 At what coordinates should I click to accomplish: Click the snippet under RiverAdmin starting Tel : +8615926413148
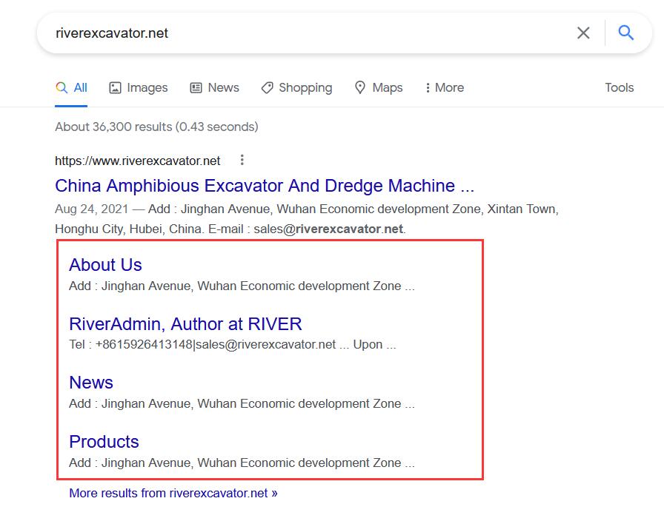pyautogui.click(x=233, y=345)
